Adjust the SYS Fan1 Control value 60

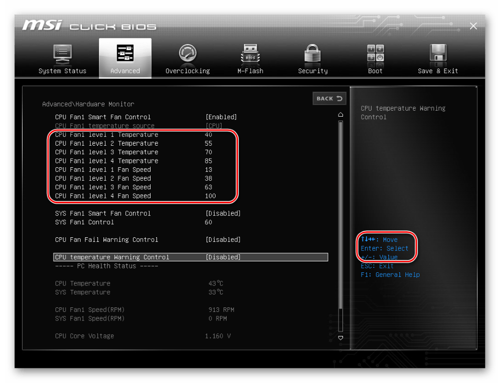click(208, 222)
